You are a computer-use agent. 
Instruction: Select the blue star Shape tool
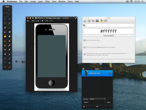[9, 63]
